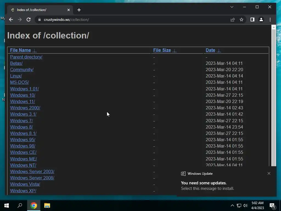Screen dimensions: 281x211
Task: Click the forward navigation arrow
Action: pos(20,20)
